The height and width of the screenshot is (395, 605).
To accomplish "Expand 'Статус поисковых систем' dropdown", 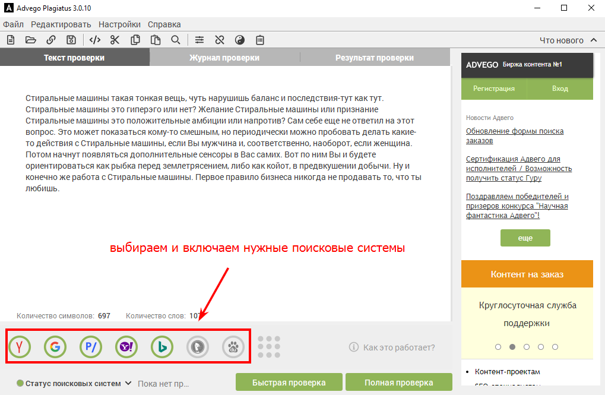I will (x=74, y=383).
